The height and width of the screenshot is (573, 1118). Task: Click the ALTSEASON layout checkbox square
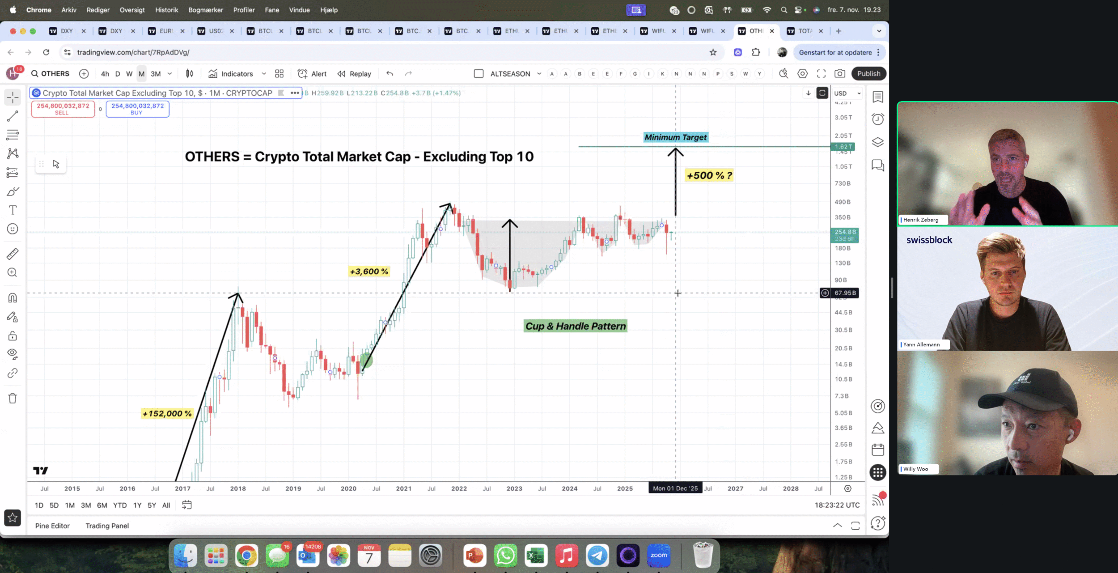[x=479, y=74]
